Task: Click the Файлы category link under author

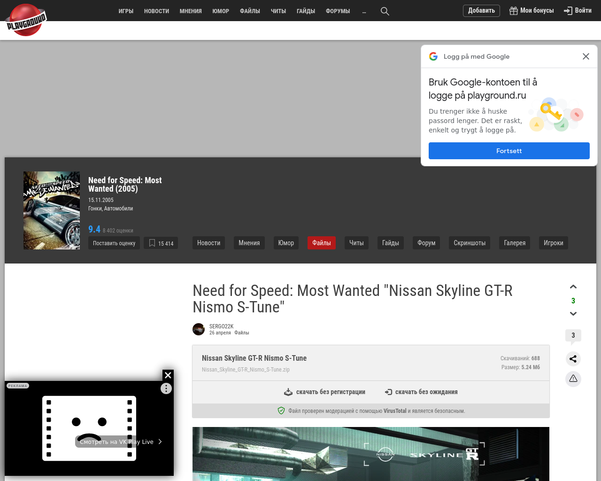Action: [x=242, y=333]
